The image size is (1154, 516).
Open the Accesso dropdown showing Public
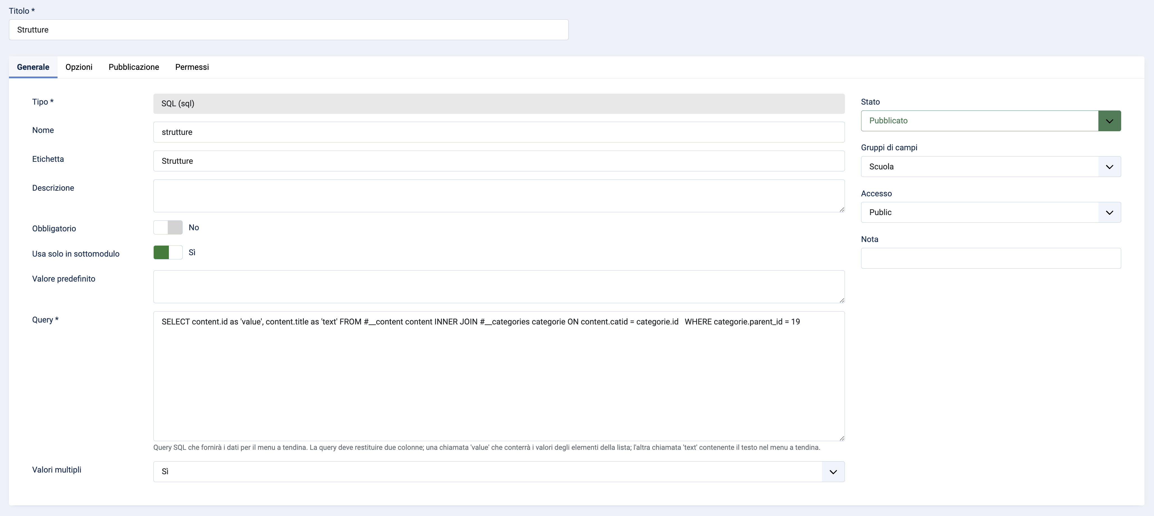click(990, 212)
